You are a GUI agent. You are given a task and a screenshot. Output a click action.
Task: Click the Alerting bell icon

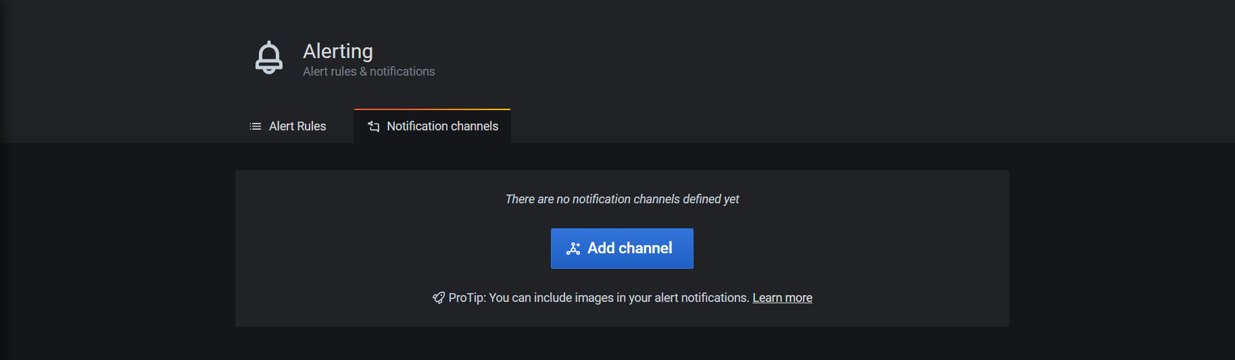[x=268, y=57]
